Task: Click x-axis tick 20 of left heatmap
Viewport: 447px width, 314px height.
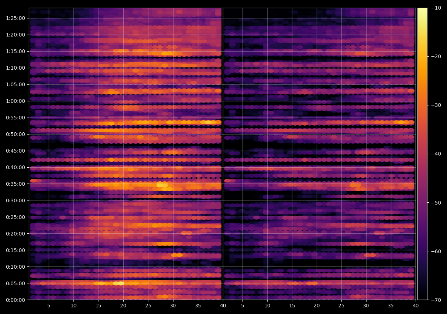Action: pos(123,306)
